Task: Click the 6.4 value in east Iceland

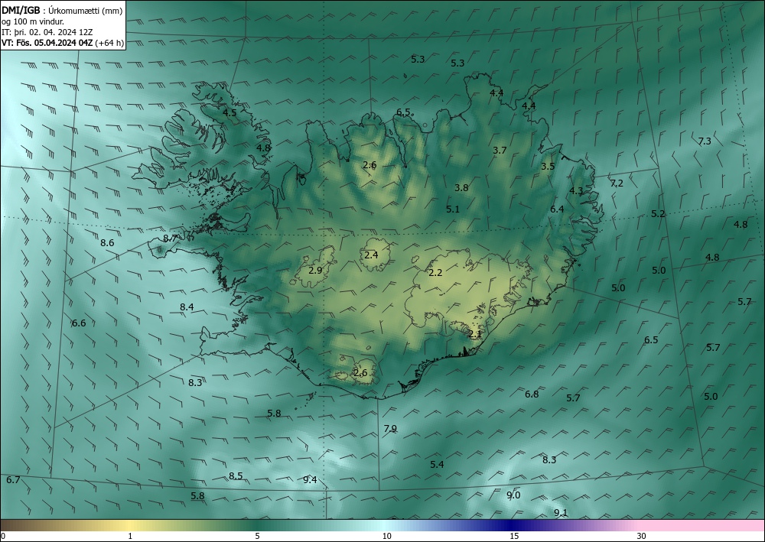Action: pyautogui.click(x=557, y=209)
